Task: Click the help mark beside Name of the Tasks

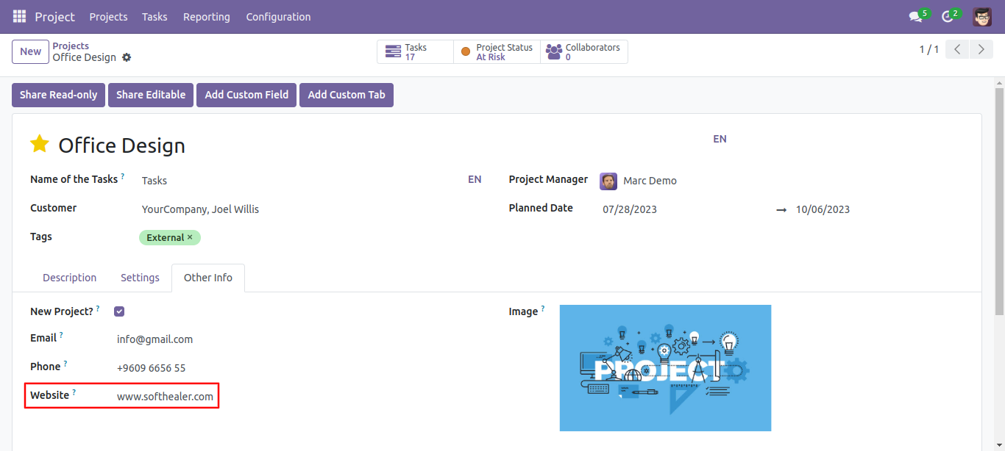Action: [x=122, y=176]
